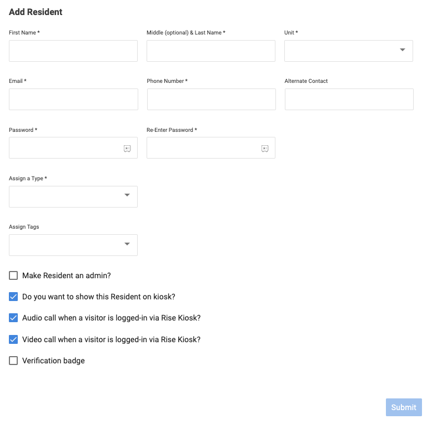Focus the Alternate Contact field
Screen dimensions: 427x424
349,99
